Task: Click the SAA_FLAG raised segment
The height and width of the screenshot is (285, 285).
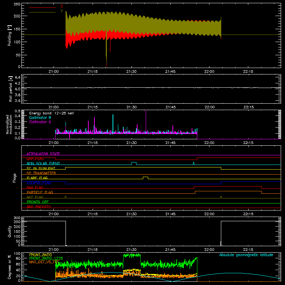Action: [x=228, y=186]
